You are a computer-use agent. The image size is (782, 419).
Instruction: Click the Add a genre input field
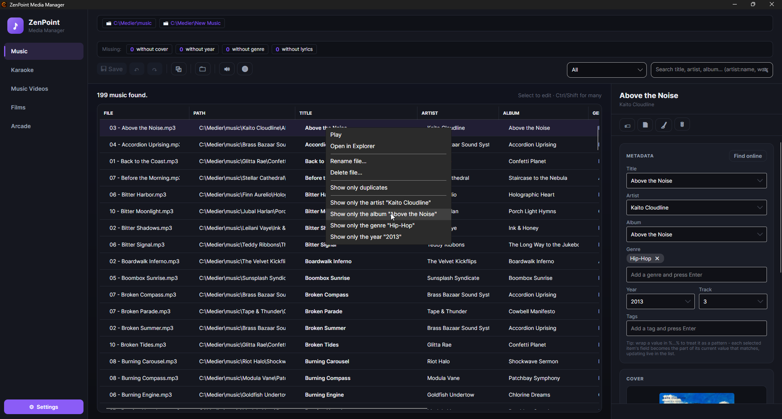click(x=696, y=275)
